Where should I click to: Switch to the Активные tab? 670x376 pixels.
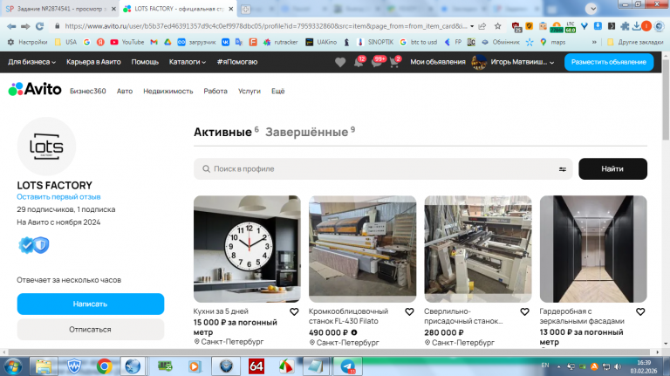pyautogui.click(x=222, y=132)
